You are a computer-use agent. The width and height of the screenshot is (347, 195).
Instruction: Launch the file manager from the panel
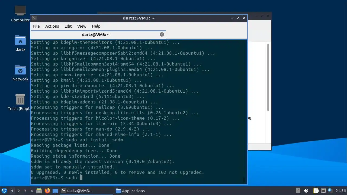(39, 191)
